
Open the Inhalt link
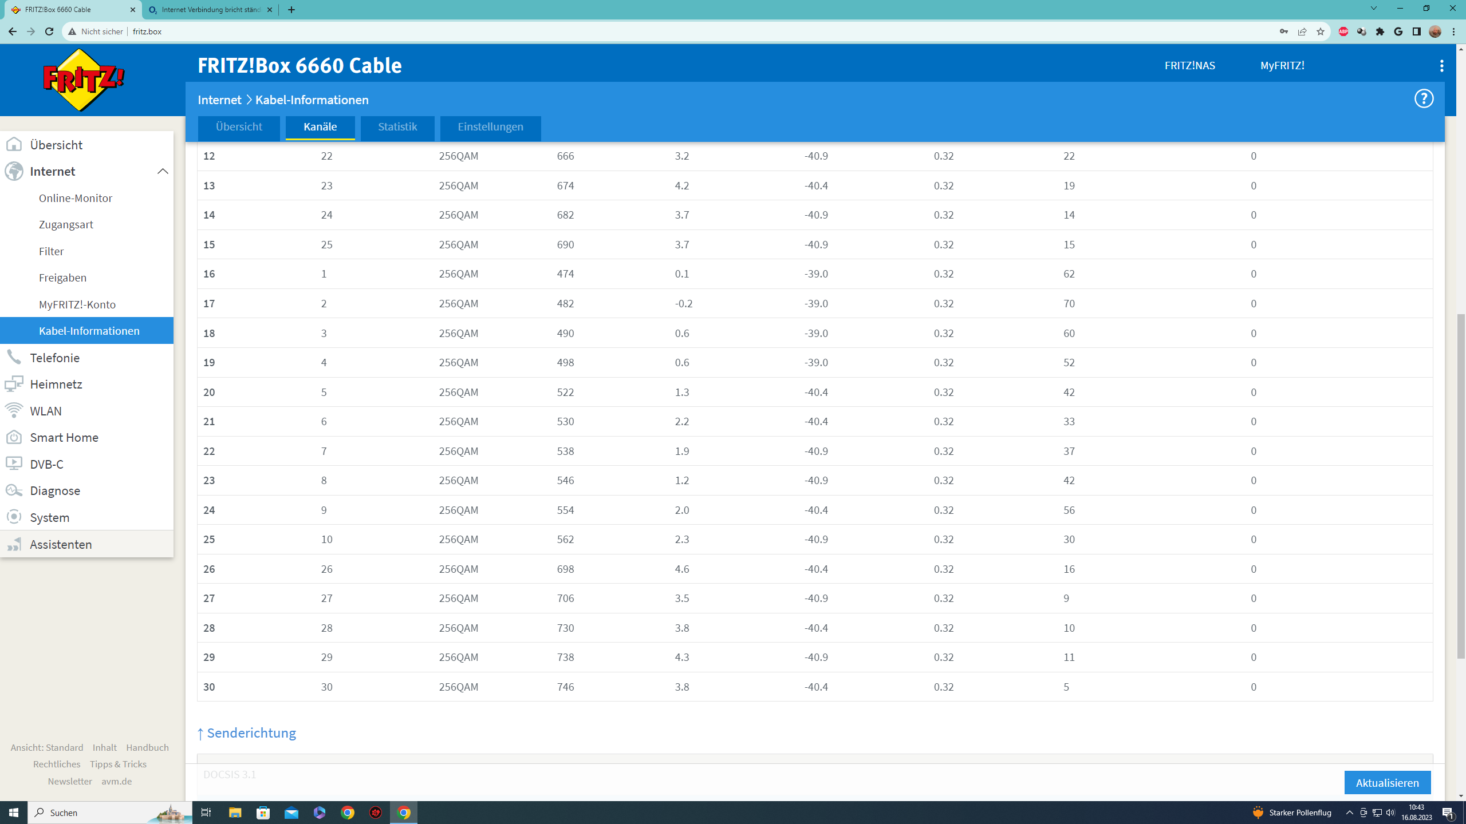tap(105, 747)
